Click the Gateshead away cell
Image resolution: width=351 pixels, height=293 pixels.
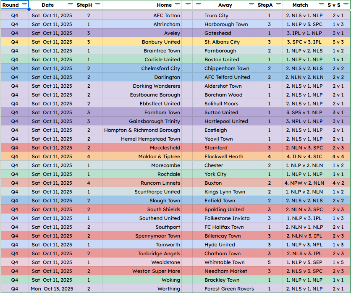coord(229,33)
